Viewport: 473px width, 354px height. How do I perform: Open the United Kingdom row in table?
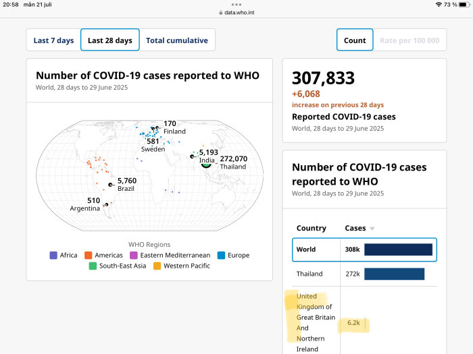click(x=316, y=322)
